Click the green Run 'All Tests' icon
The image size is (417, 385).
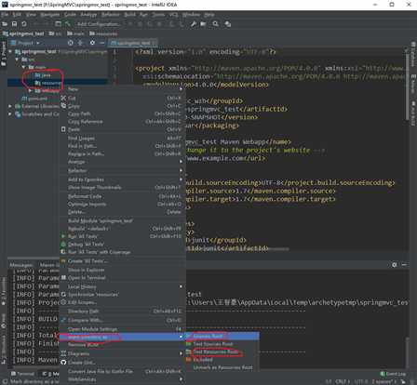pos(63,236)
